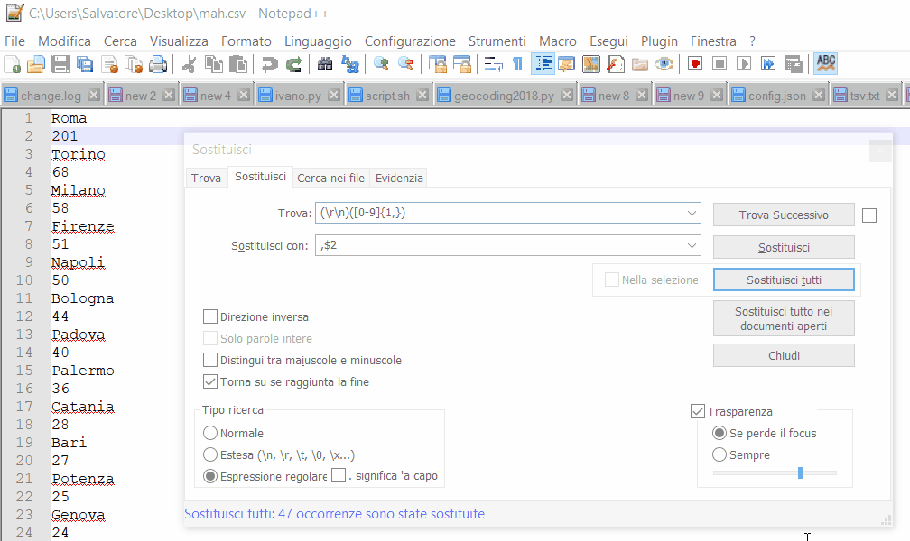Image resolution: width=910 pixels, height=541 pixels.
Task: Enable the Direzione inversa checkbox
Action: 210,317
